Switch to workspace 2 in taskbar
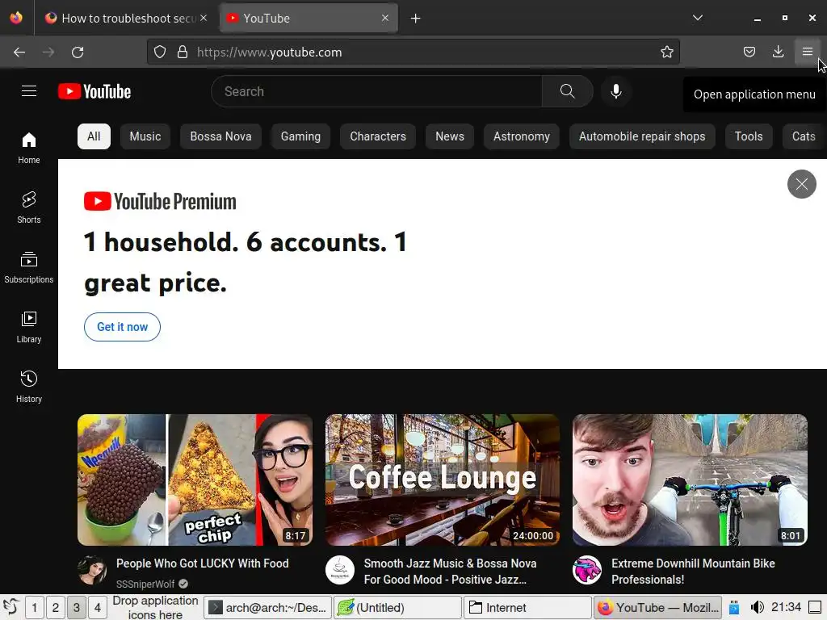This screenshot has width=827, height=620. [x=56, y=608]
